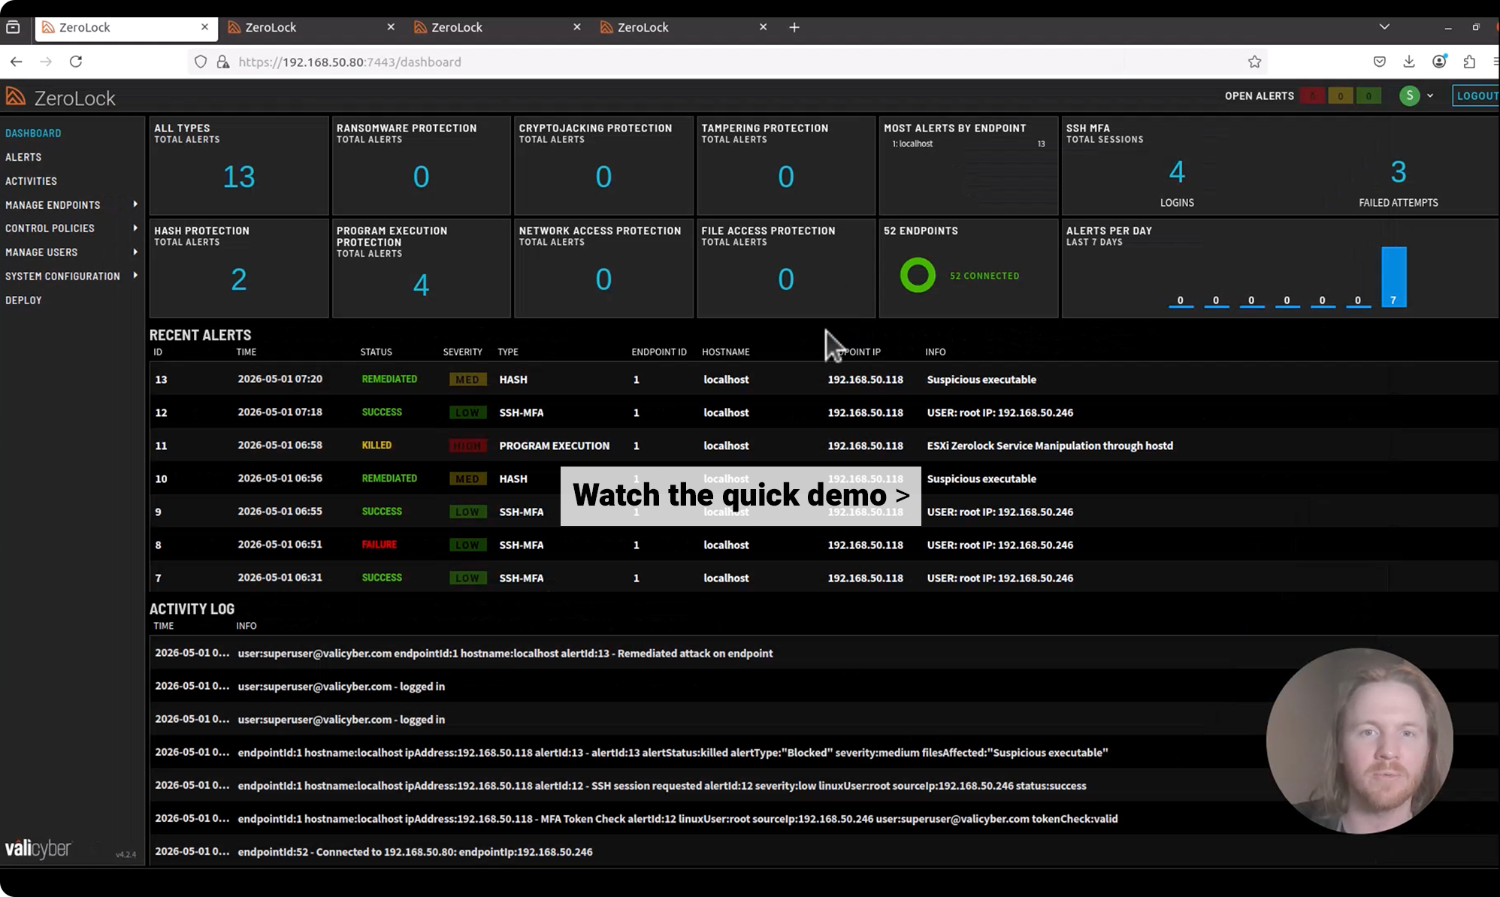The width and height of the screenshot is (1500, 897).
Task: Click the valicyber logo in sidebar footer
Action: click(x=38, y=849)
